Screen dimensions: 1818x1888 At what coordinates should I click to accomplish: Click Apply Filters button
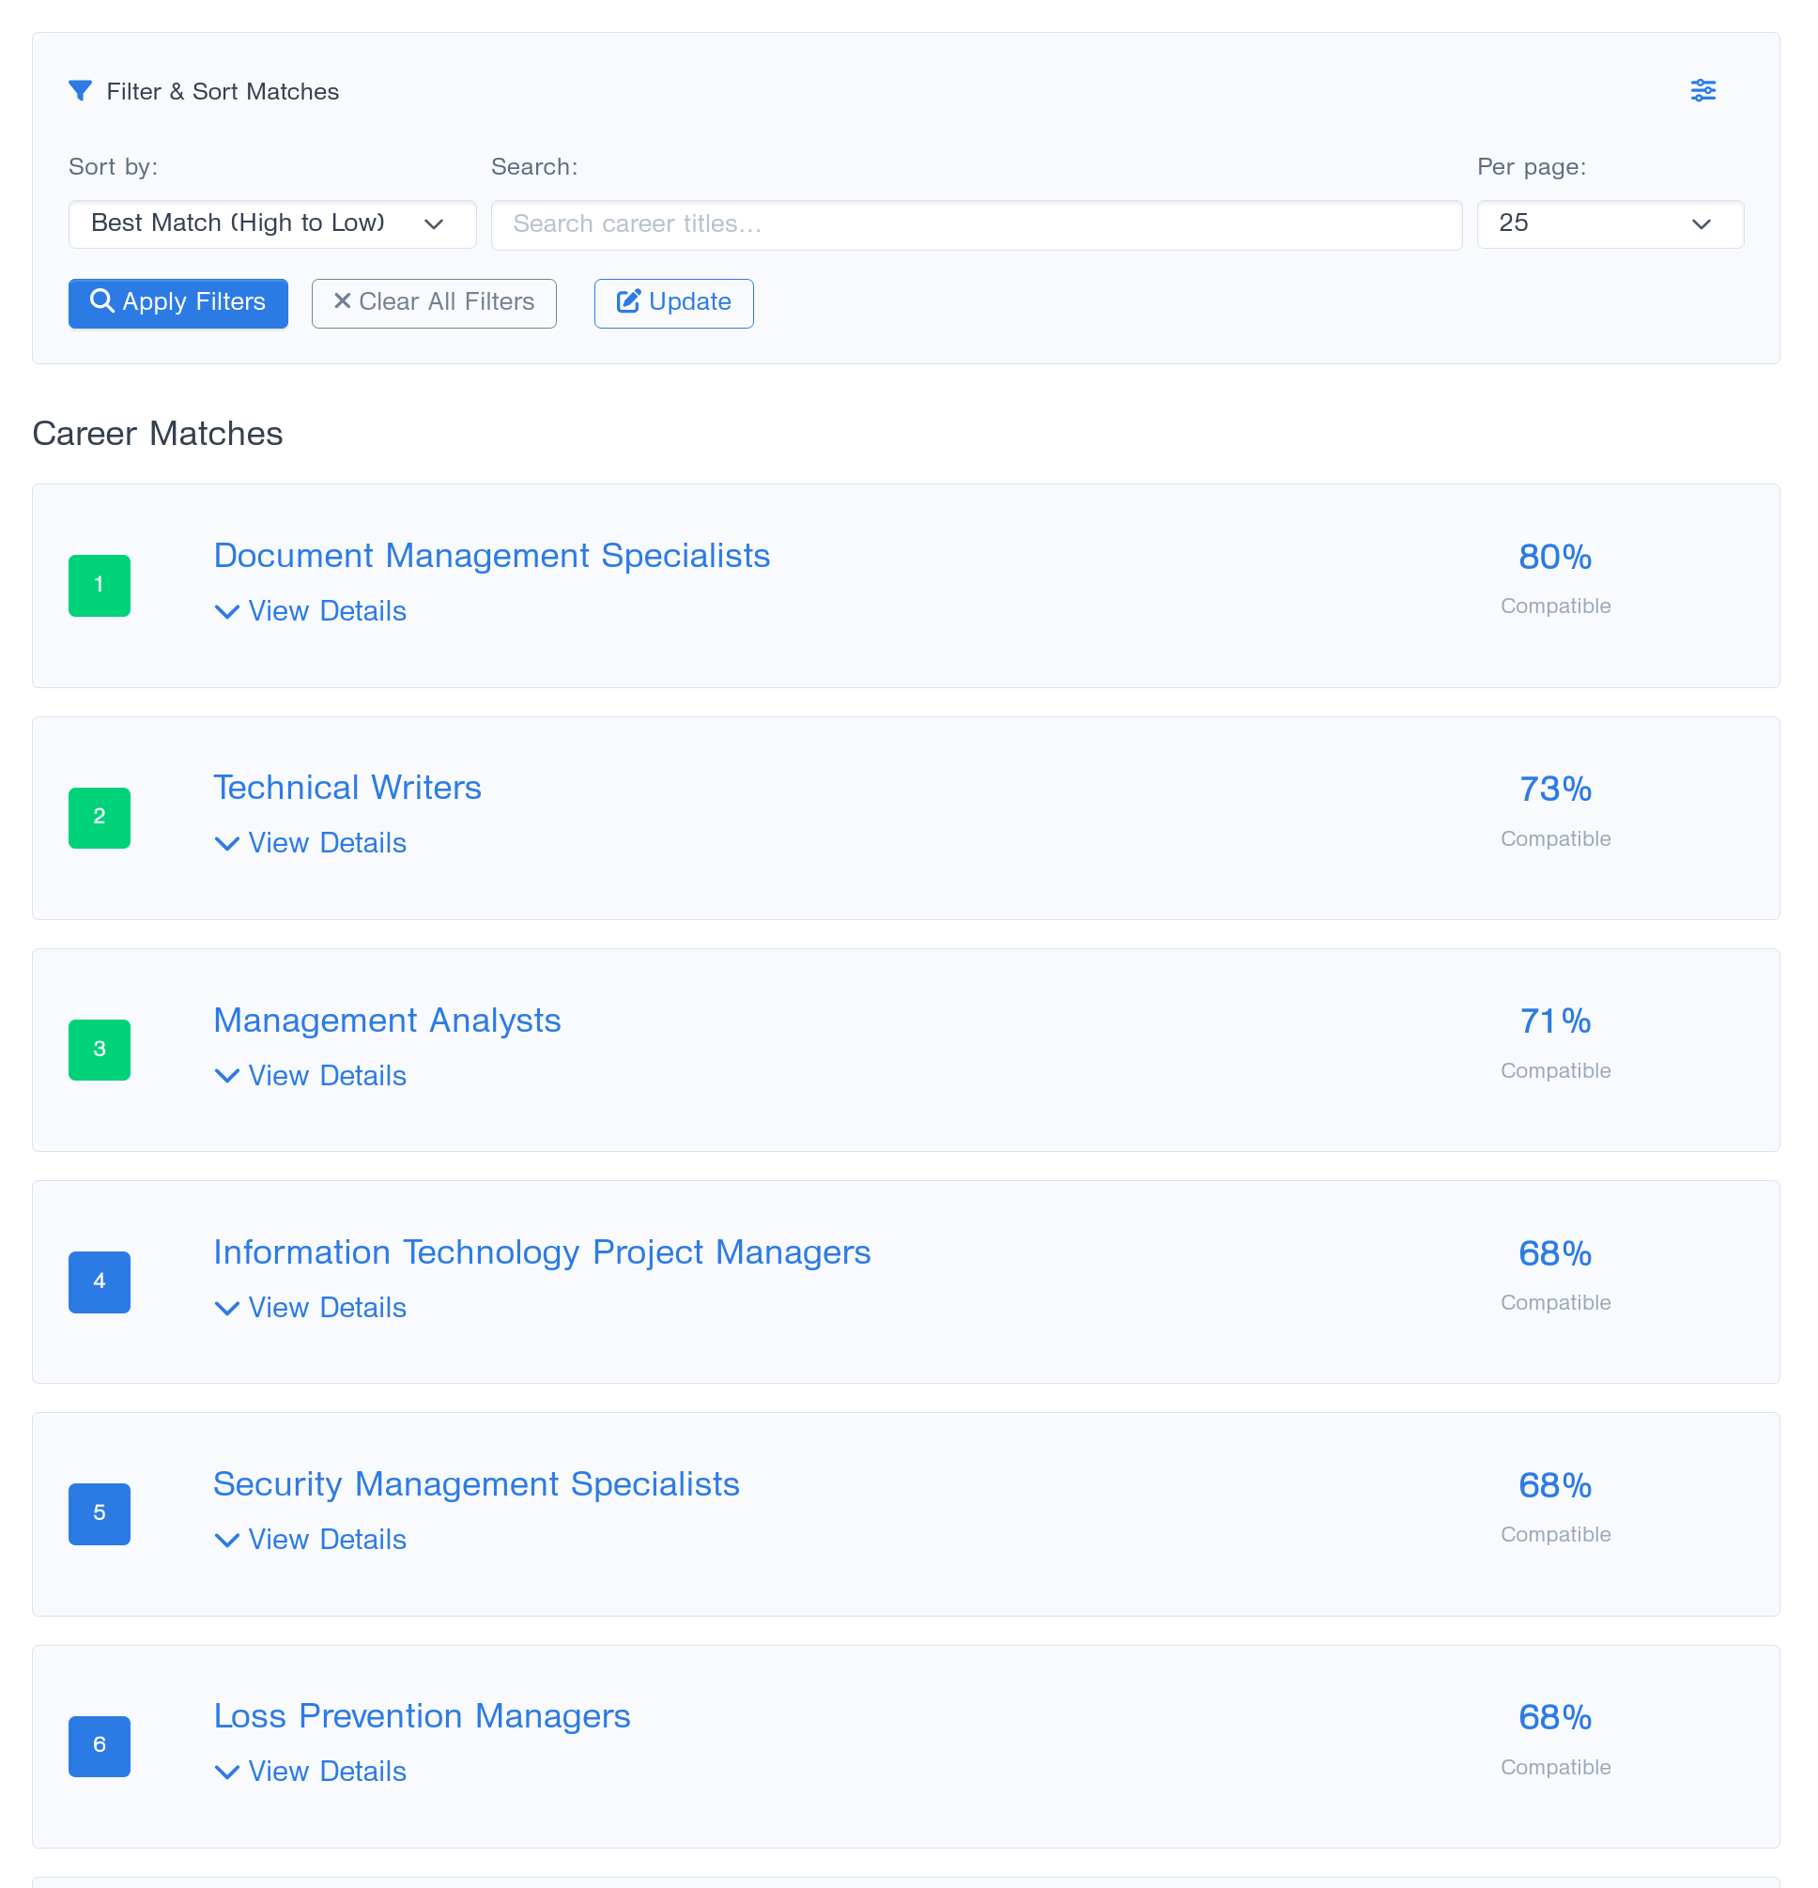point(177,302)
